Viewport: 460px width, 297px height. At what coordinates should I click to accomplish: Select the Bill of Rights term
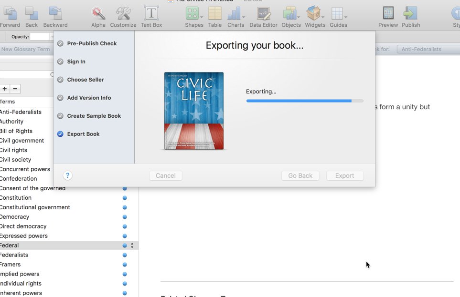(x=16, y=131)
